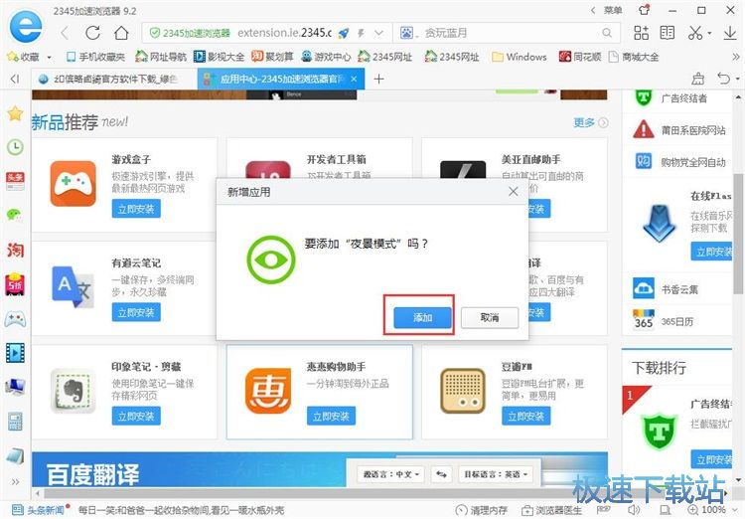Switch to the first software download tab

tap(114, 79)
